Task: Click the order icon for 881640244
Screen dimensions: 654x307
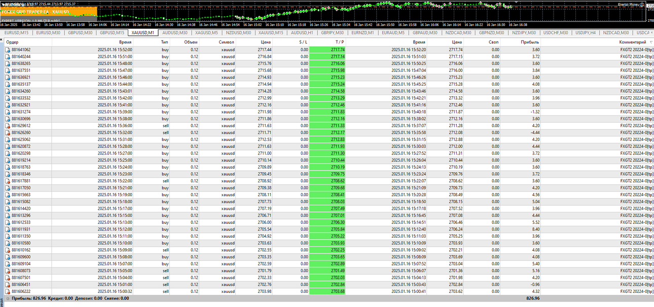Action: (x=8, y=57)
